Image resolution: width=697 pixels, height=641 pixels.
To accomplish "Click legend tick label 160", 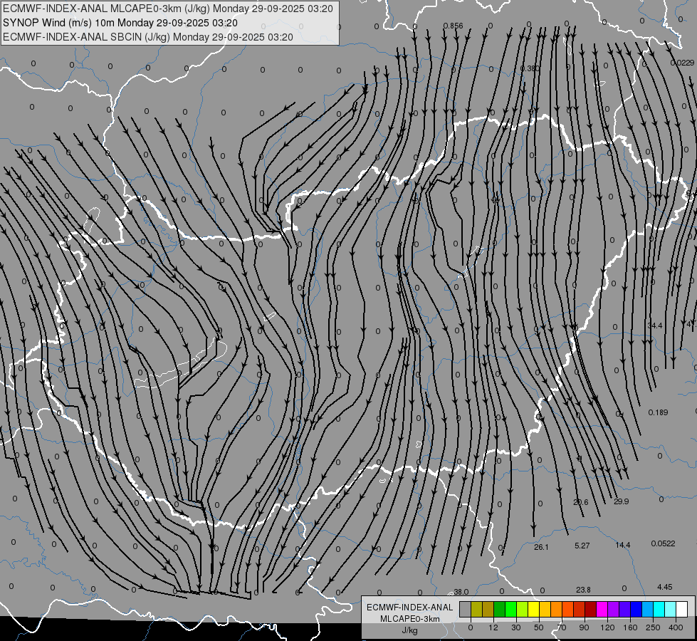I will click(630, 627).
